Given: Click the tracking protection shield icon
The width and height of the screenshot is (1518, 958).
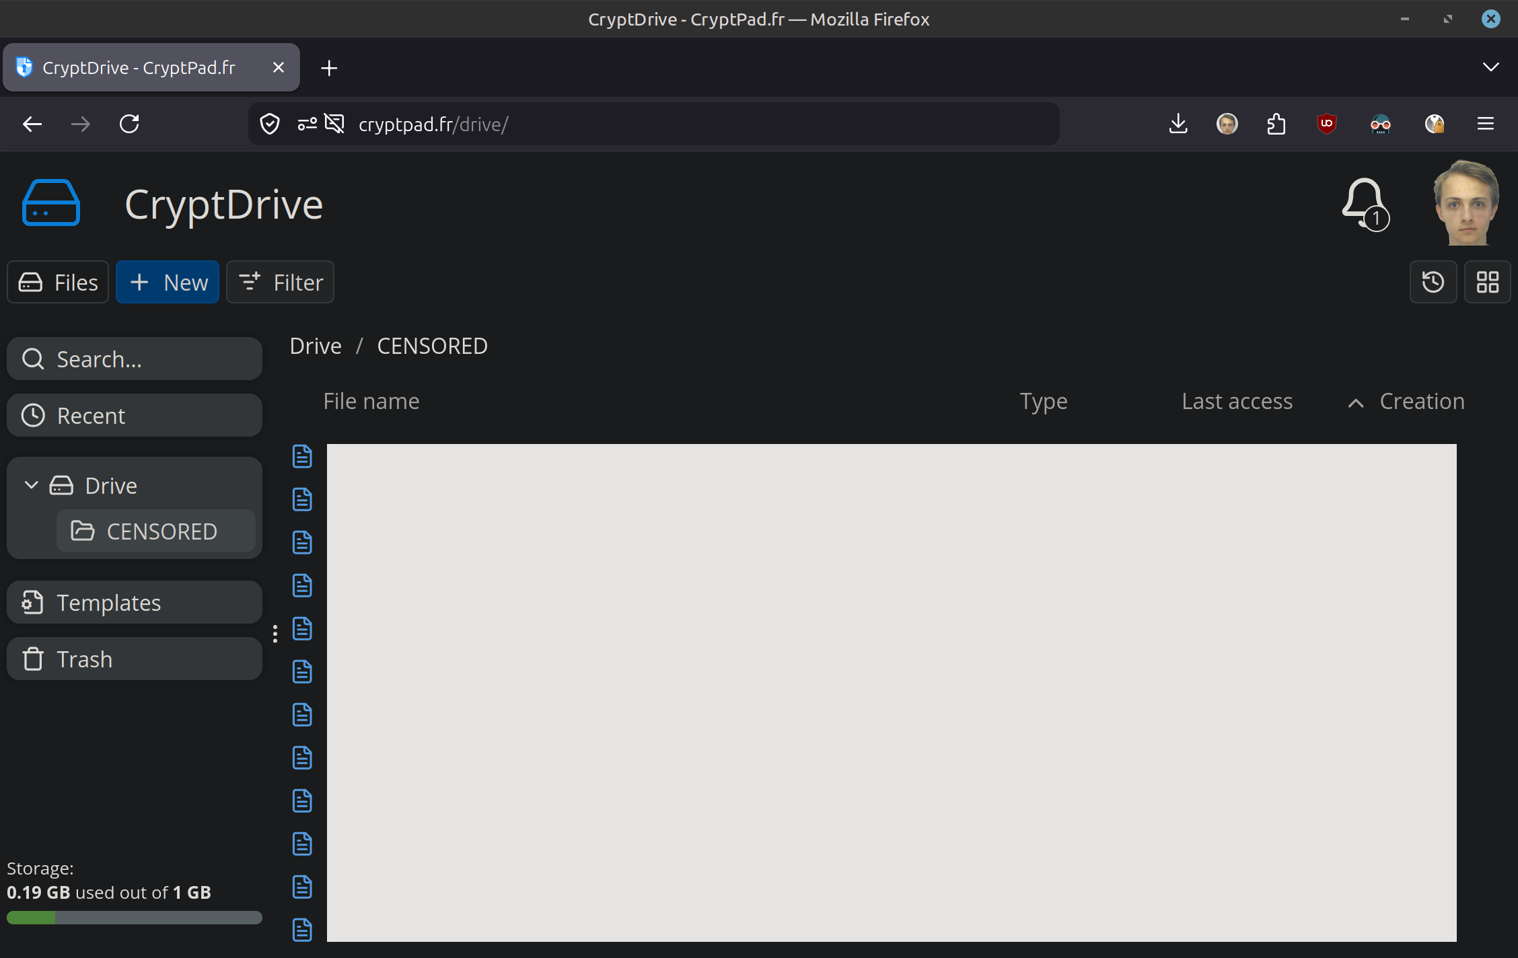Looking at the screenshot, I should [270, 124].
